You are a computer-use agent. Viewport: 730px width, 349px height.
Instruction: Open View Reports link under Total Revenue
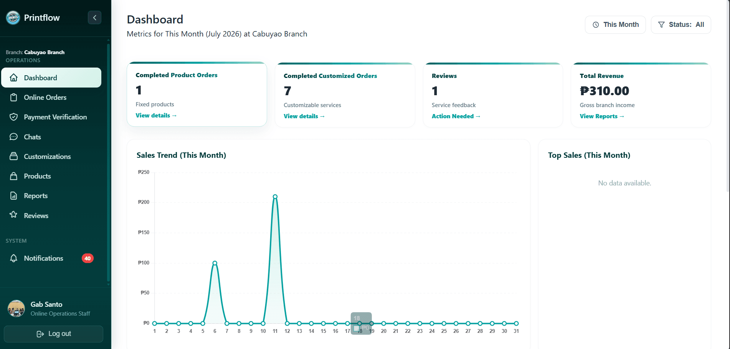602,116
